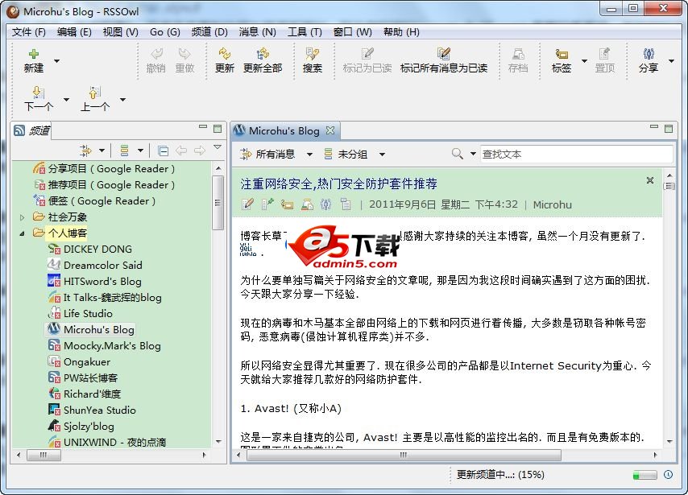Close the article with the X button
This screenshot has height=495, width=688.
(x=650, y=180)
